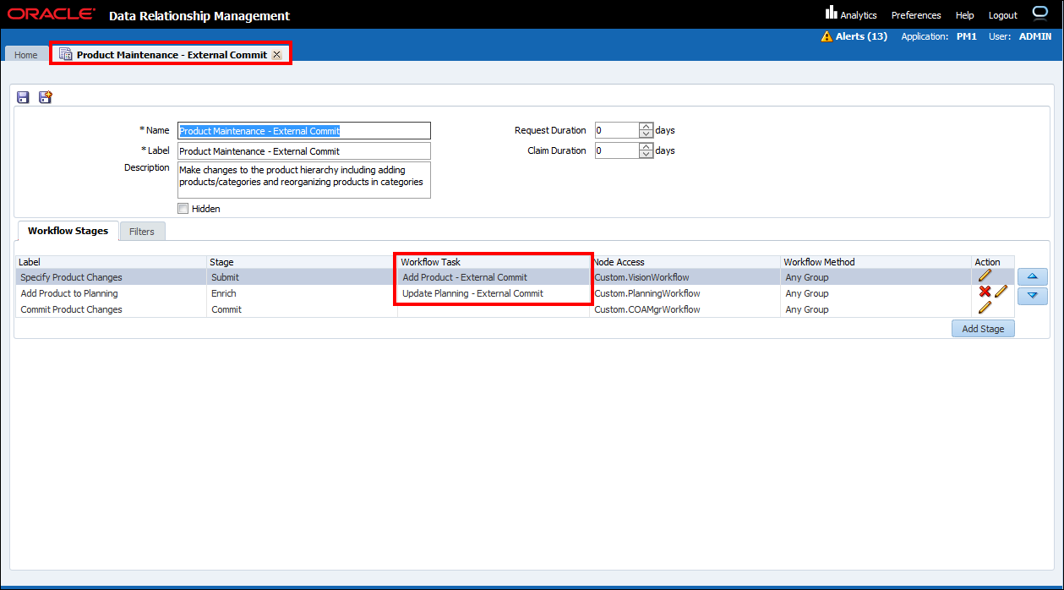Open the Workflow Stages tab

pyautogui.click(x=68, y=231)
